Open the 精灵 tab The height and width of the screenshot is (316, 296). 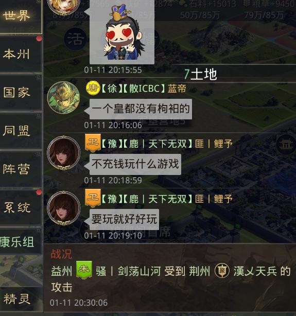21,299
